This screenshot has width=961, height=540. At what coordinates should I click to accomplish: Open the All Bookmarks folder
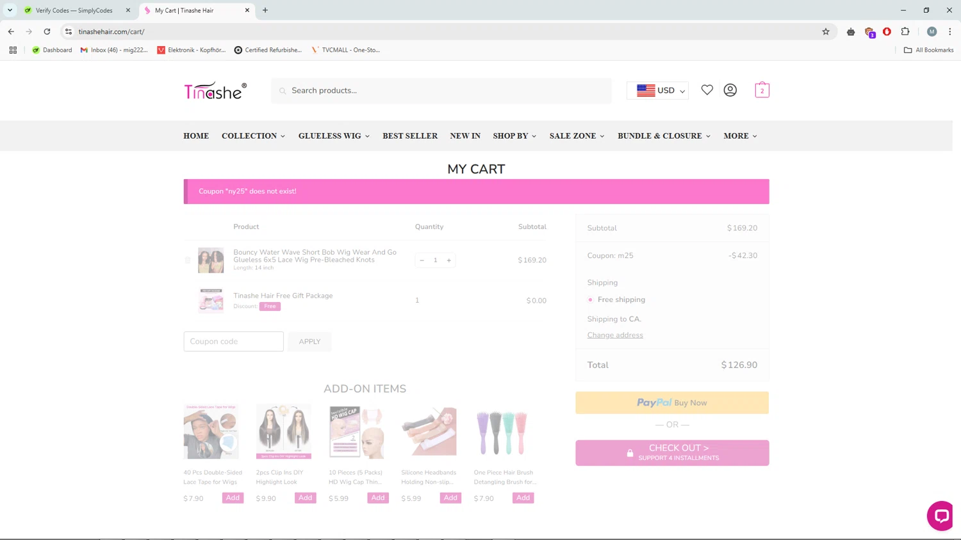click(x=928, y=50)
